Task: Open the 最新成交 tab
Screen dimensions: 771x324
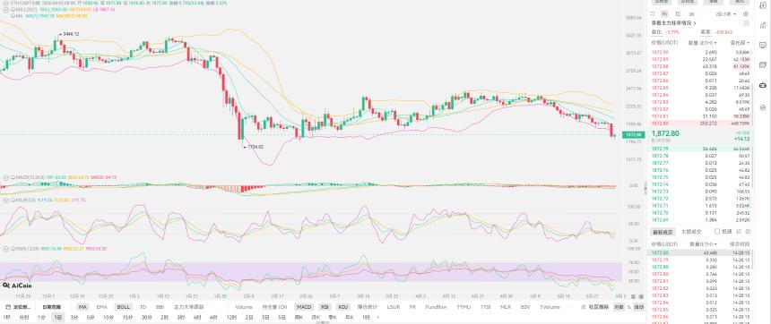Action: tap(662, 231)
